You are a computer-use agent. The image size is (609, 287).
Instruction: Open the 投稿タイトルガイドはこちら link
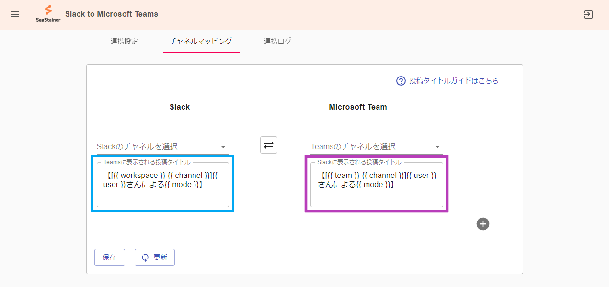(454, 81)
